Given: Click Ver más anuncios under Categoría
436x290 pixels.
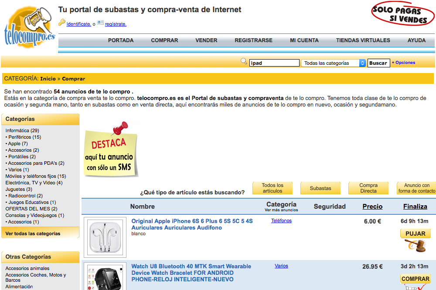Looking at the screenshot, I should coord(281,210).
